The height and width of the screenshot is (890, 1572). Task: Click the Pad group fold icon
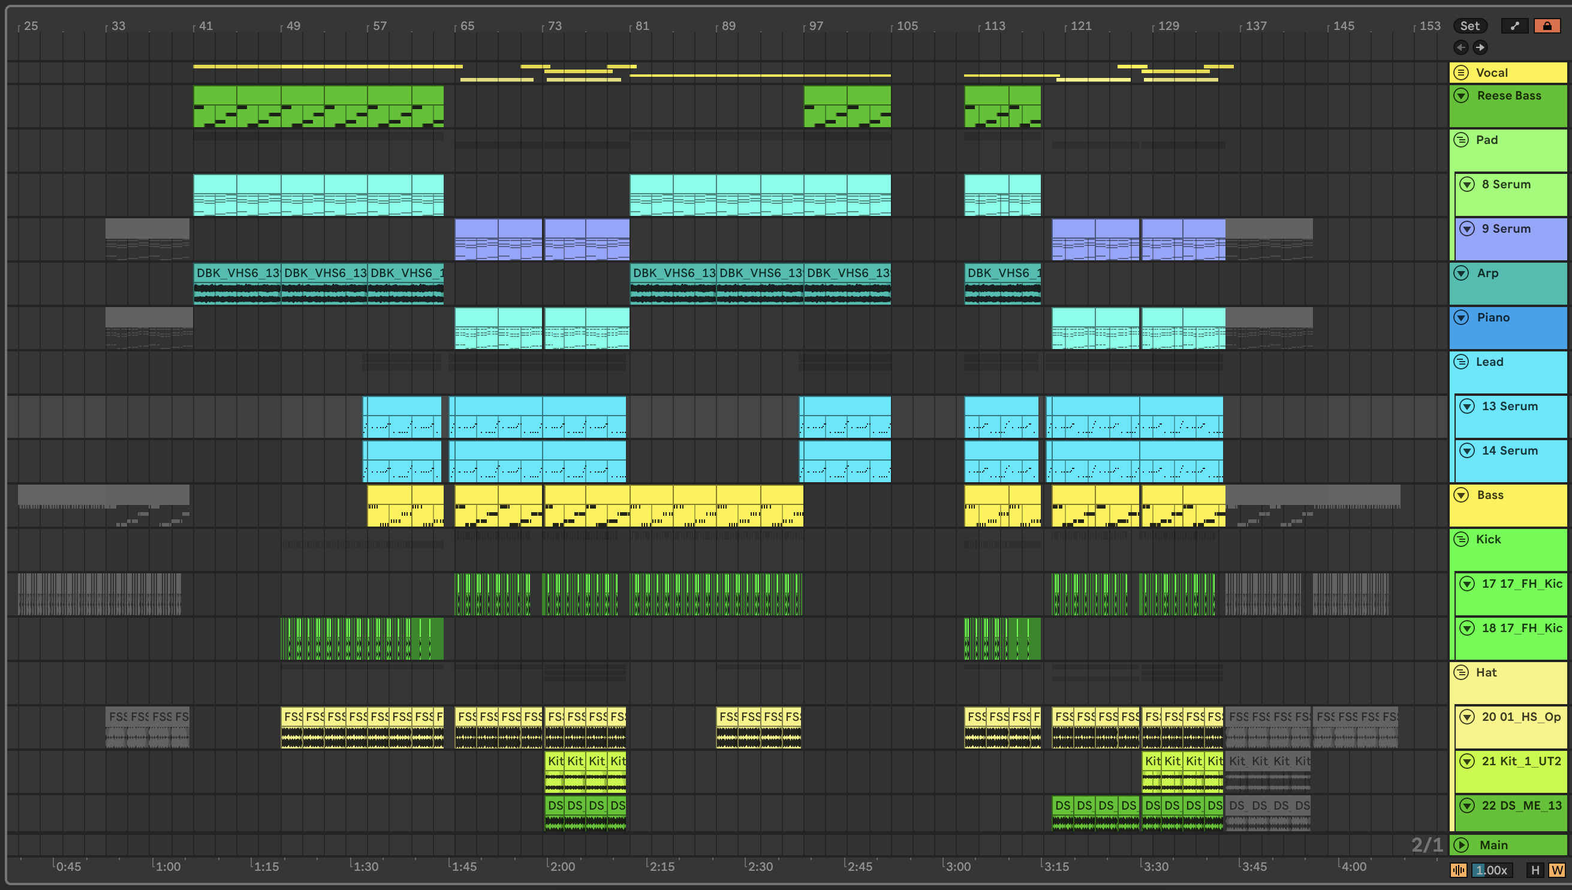point(1461,140)
